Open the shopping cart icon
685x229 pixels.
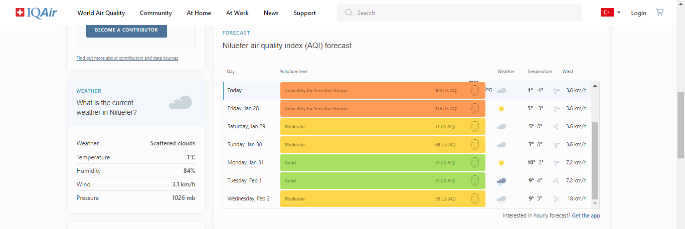pos(660,13)
